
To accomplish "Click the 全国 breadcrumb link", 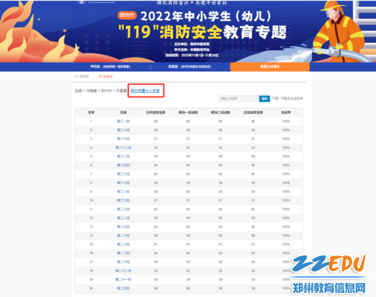I will 78,91.
